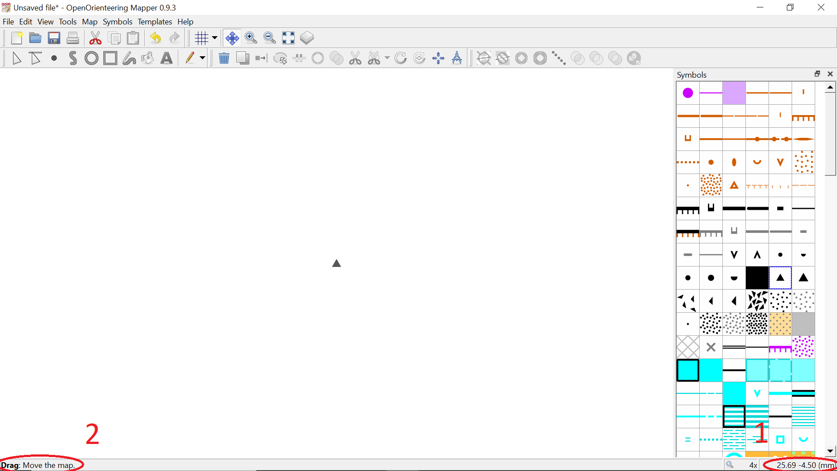Open the Templates menu
837x471 pixels.
click(155, 22)
